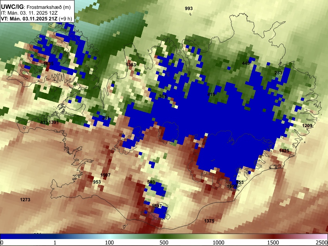Viewport: 328px width, 246px height.
Task: Click the map value 1699
Action: click(232, 186)
